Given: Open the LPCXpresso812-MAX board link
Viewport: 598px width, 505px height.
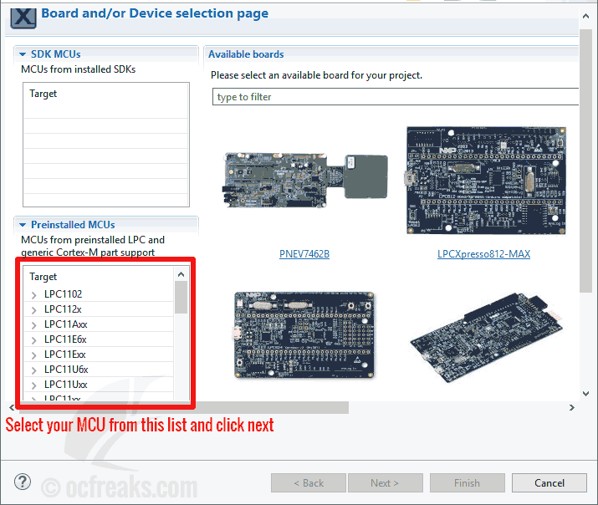Looking at the screenshot, I should (x=483, y=254).
